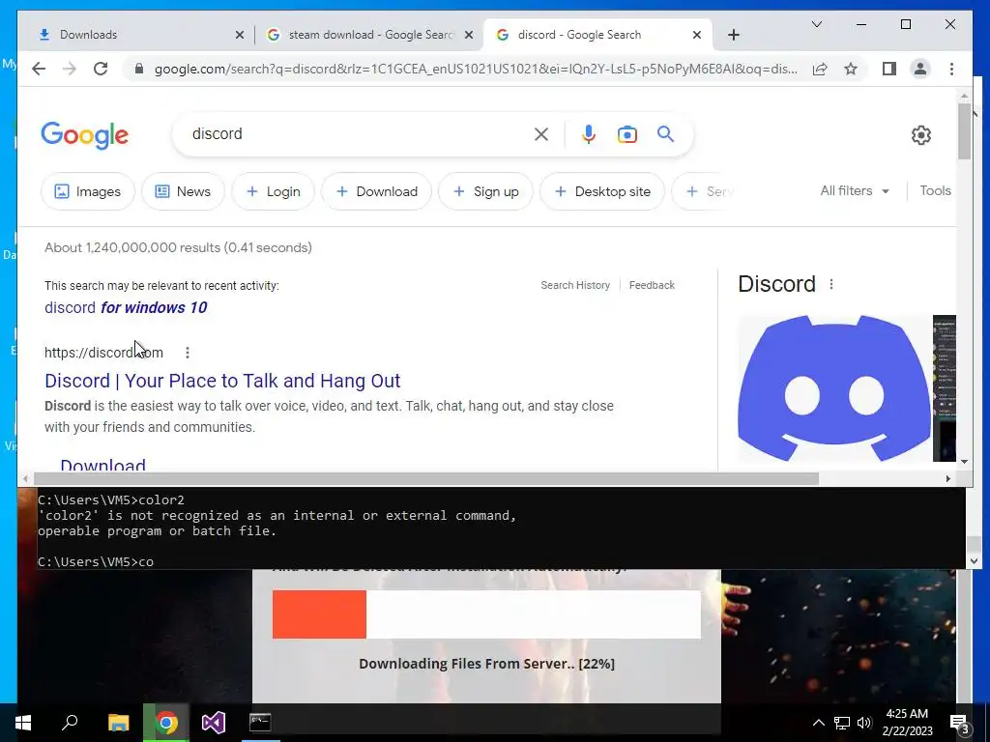The width and height of the screenshot is (990, 742).
Task: Open new tab with plus button
Action: click(x=733, y=35)
